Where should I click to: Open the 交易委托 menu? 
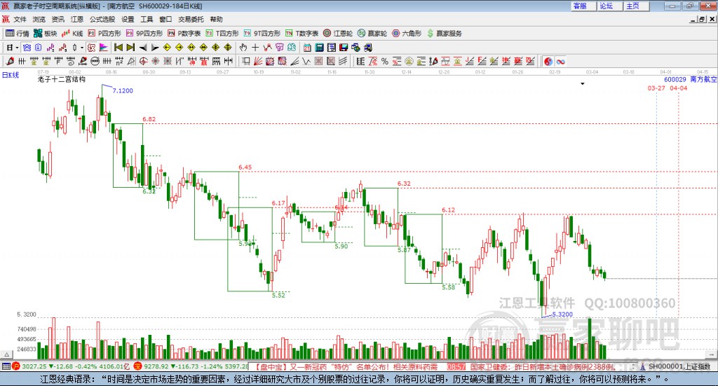(x=191, y=19)
